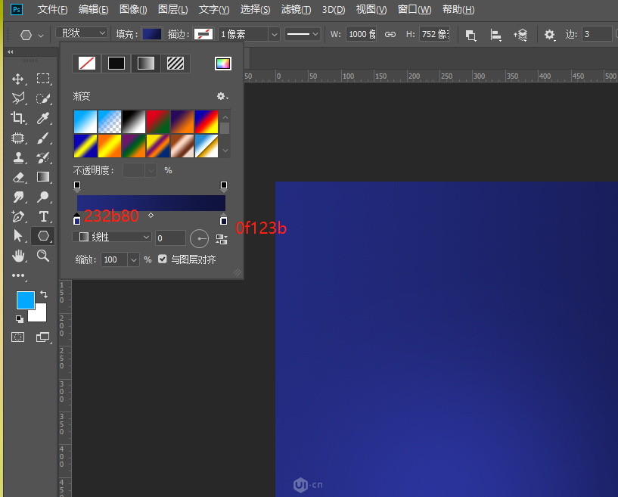This screenshot has width=618, height=497.
Task: Click the rainbow gradient color picker button
Action: point(222,64)
